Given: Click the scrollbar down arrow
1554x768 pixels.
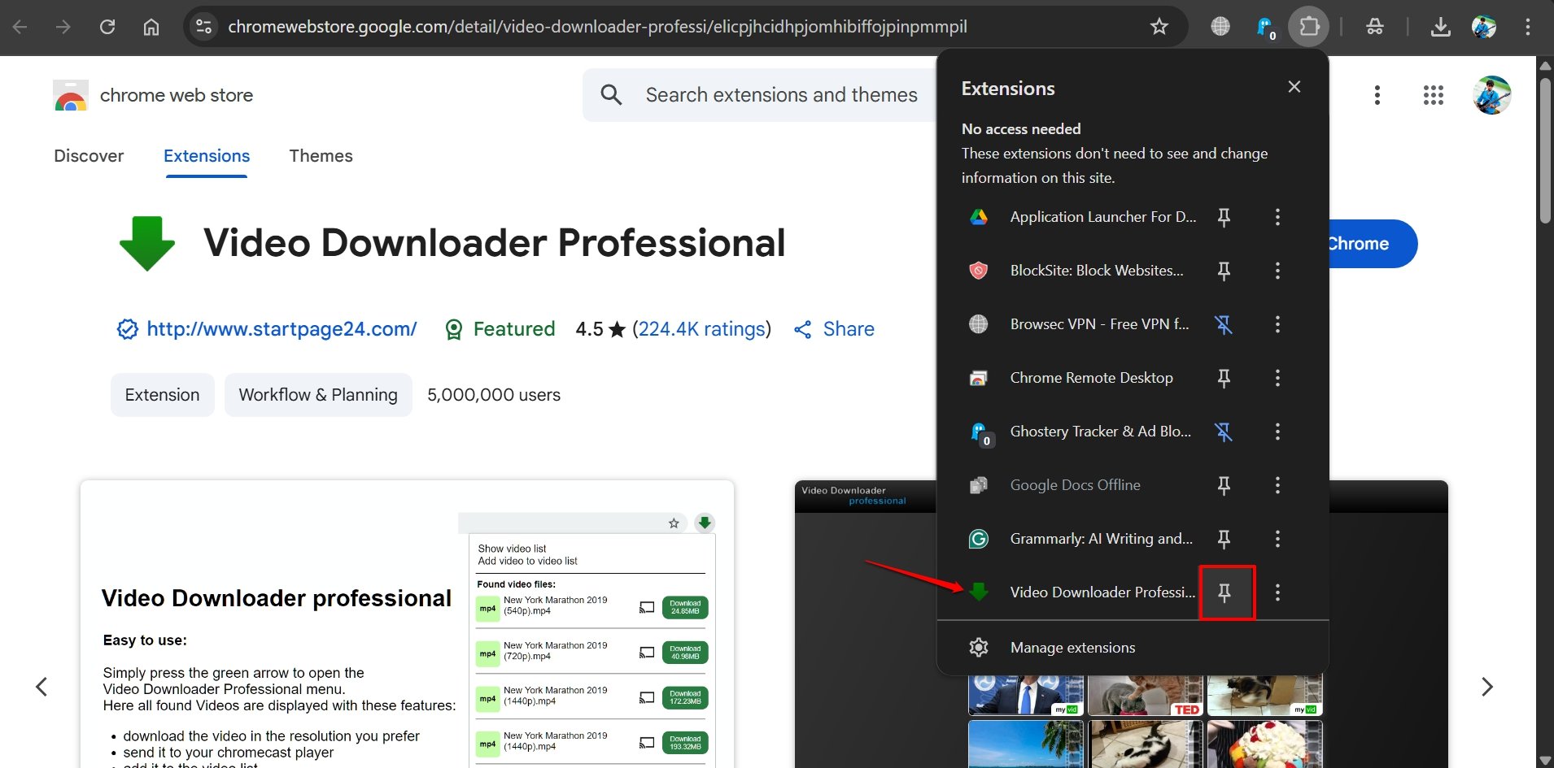Looking at the screenshot, I should pyautogui.click(x=1545, y=760).
